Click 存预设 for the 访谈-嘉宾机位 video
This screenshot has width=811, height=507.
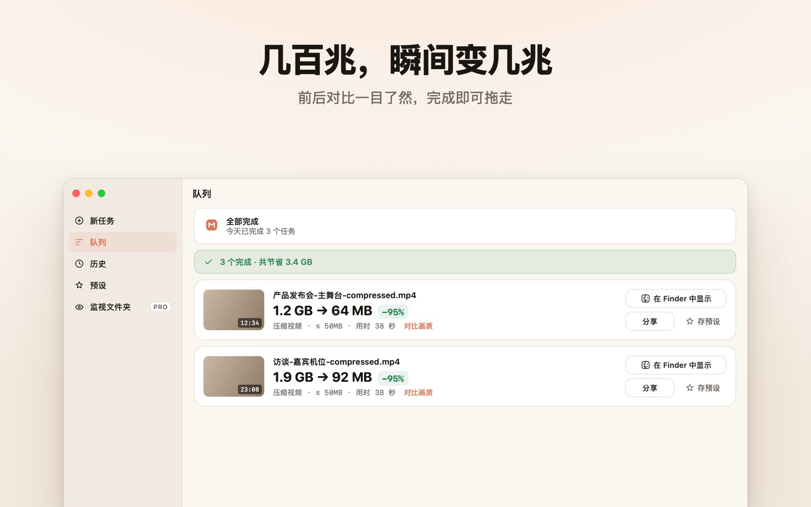703,387
